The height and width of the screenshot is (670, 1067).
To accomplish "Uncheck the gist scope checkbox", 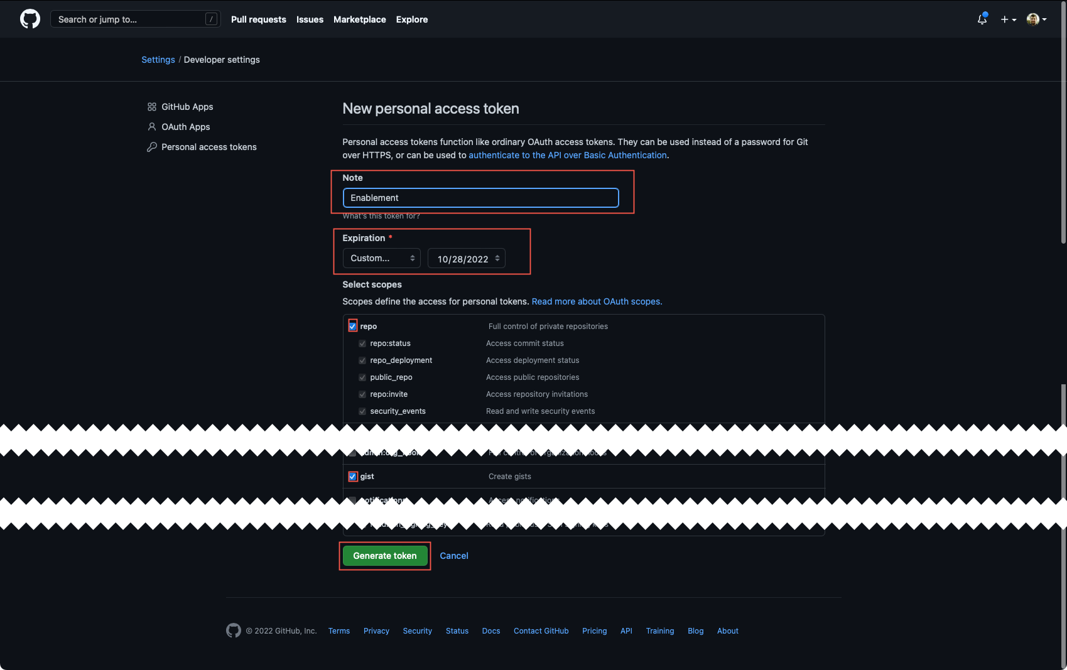I will (x=353, y=477).
